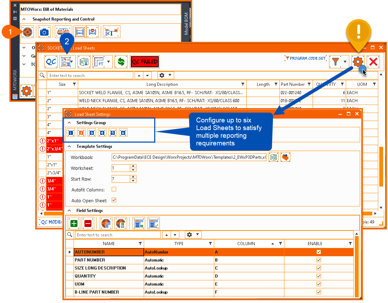Click the snapshot camera icon
388x303 pixels.
point(44,32)
